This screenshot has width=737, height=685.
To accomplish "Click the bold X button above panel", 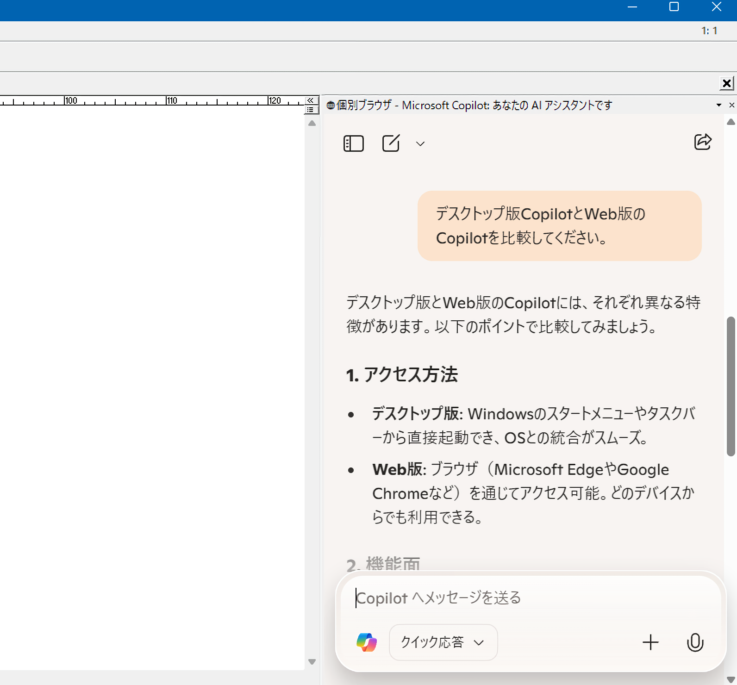I will pyautogui.click(x=727, y=83).
